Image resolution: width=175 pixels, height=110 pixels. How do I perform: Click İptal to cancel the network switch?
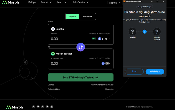(134, 71)
